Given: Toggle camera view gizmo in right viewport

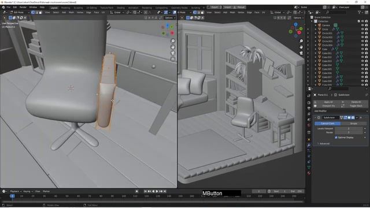Looking at the screenshot, I should point(301,53).
